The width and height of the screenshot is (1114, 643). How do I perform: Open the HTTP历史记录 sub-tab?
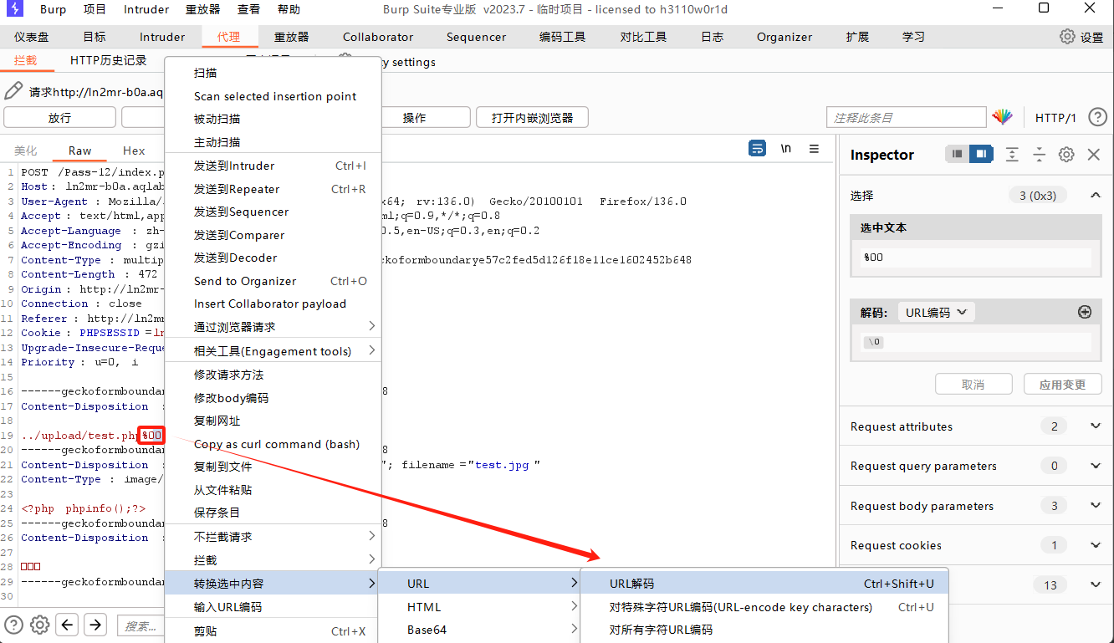point(108,61)
